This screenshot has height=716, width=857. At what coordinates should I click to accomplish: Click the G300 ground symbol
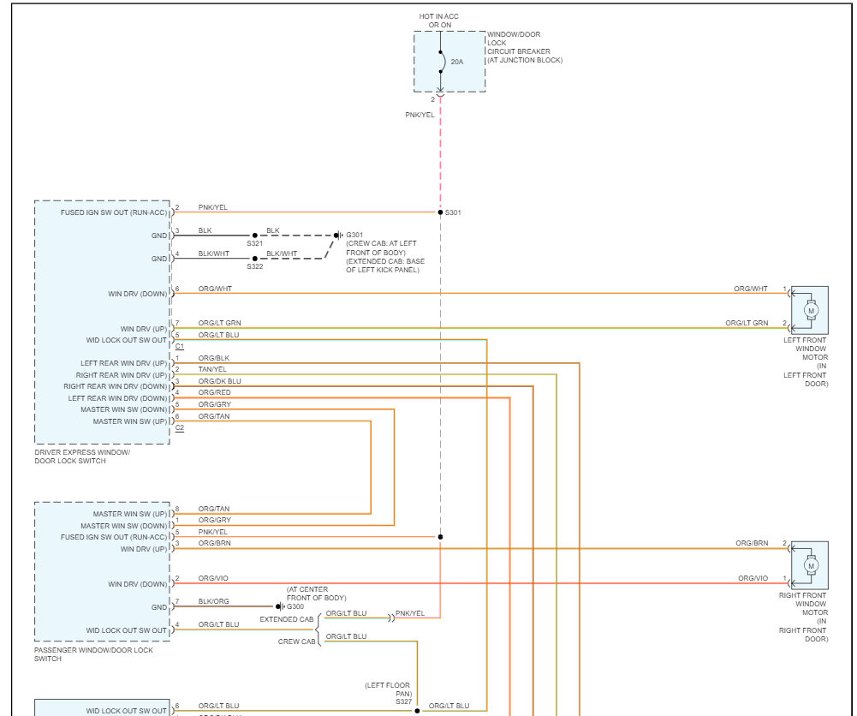[280, 606]
